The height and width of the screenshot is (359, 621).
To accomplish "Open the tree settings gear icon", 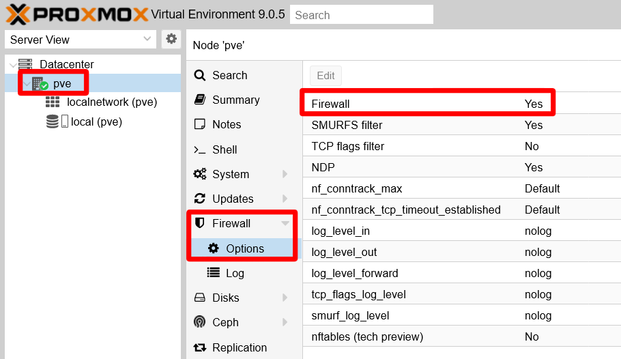I will 171,39.
